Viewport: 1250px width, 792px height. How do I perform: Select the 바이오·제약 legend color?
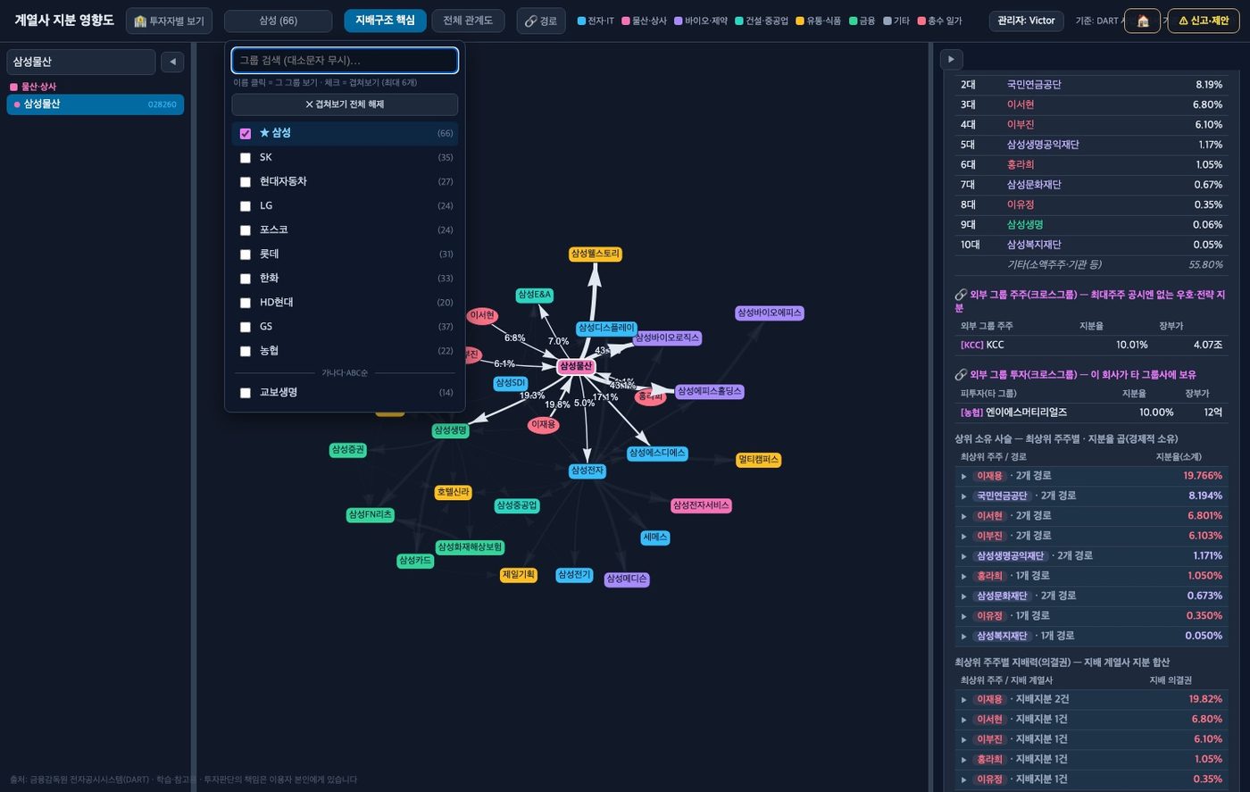[701, 21]
